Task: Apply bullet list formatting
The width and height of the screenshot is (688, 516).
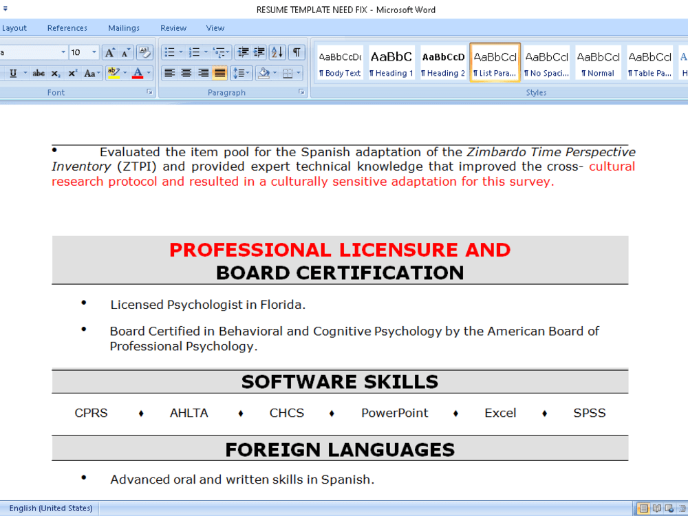Action: 169,53
